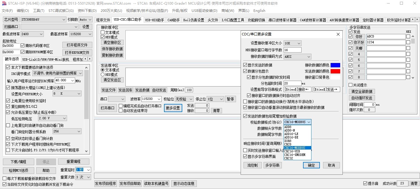The height and width of the screenshot is (189, 420).
Task: Click up arrow of multi-string list scrollbar
Action: pos(413,36)
